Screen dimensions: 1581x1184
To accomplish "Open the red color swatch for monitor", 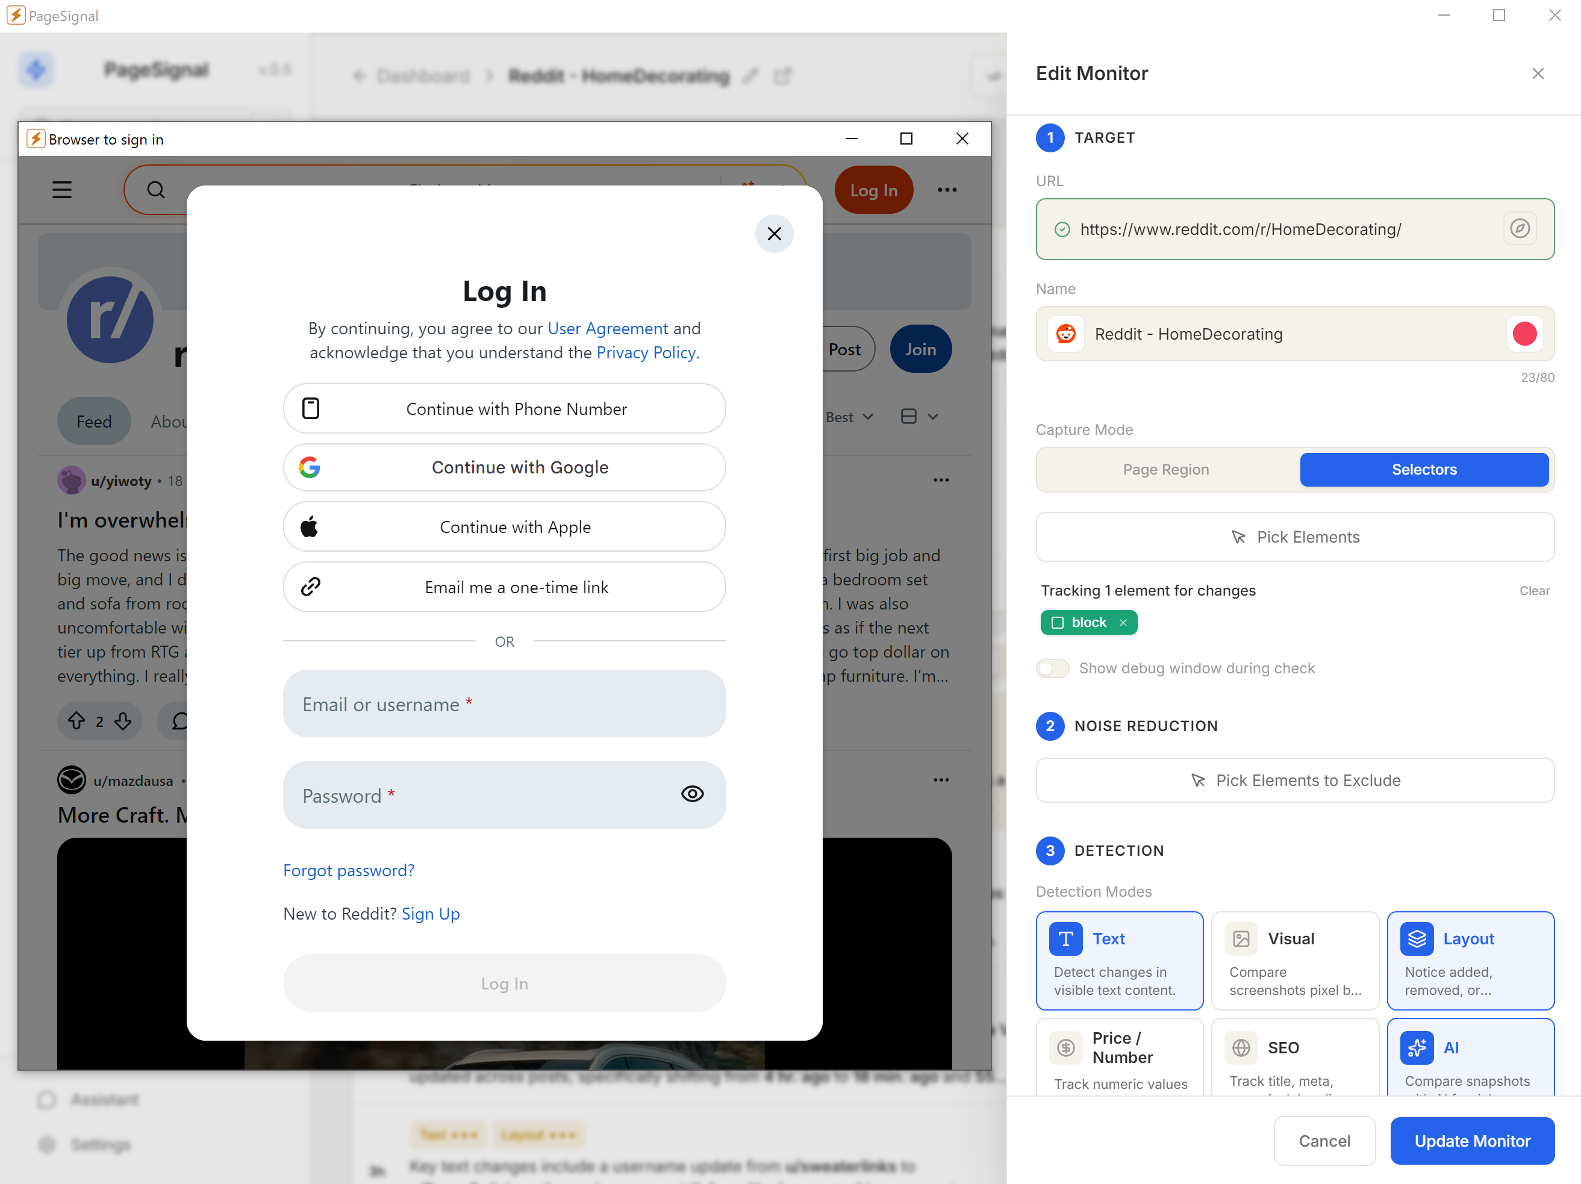I will [x=1524, y=334].
